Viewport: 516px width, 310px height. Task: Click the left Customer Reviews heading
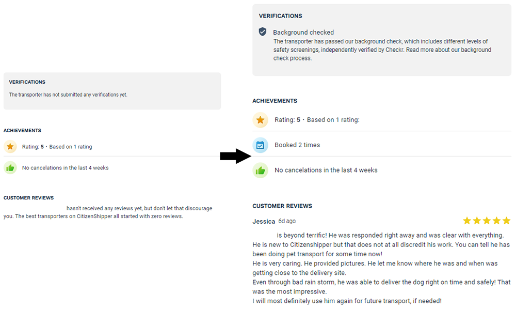pyautogui.click(x=28, y=198)
